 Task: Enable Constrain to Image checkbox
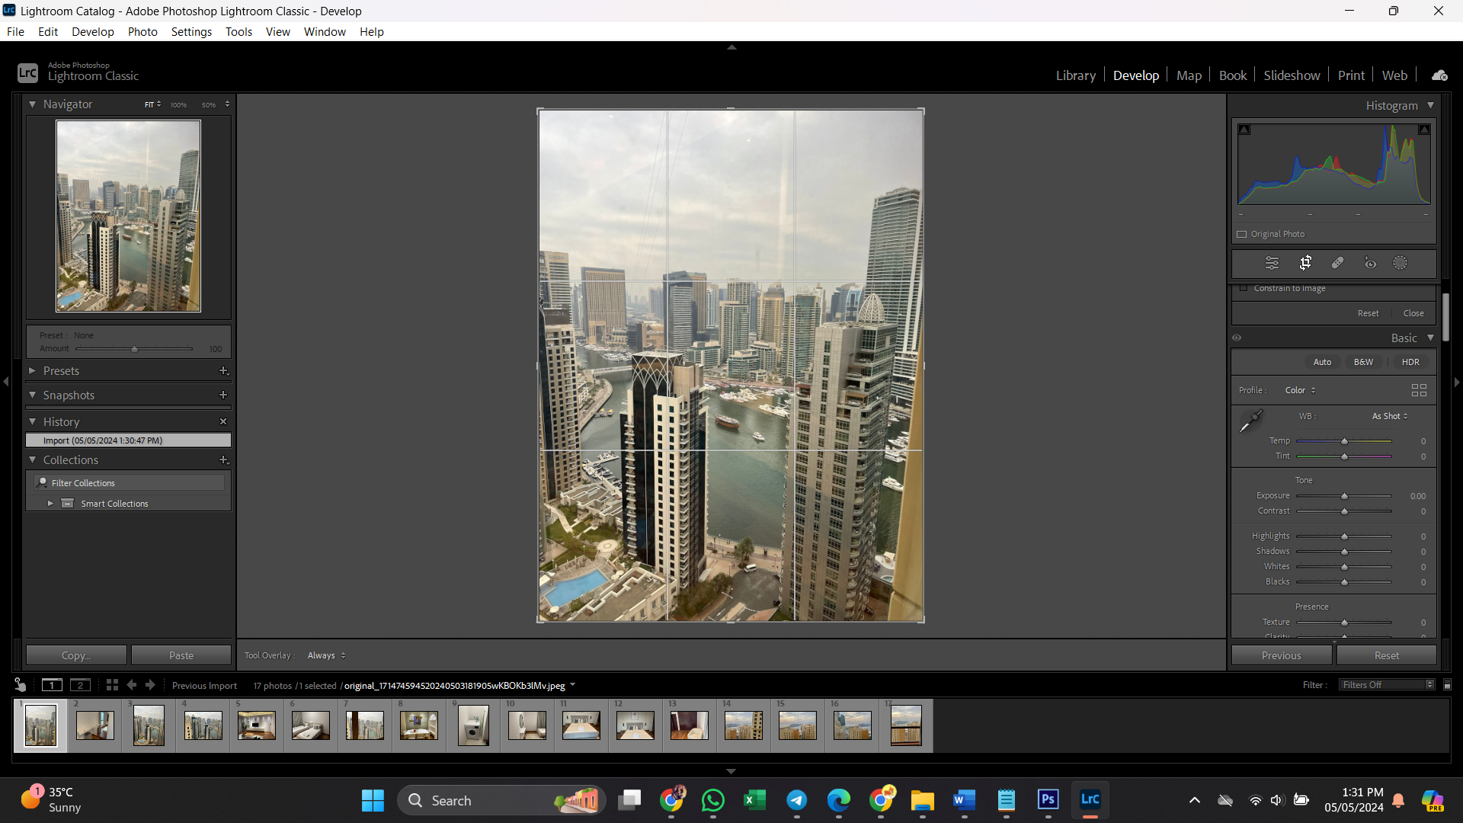(x=1244, y=288)
